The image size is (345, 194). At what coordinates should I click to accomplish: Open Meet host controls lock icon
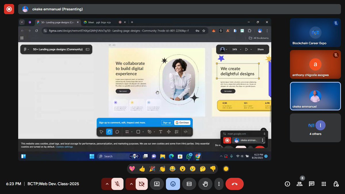click(336, 184)
